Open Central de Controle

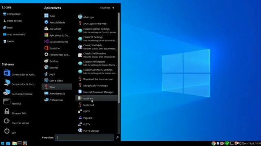click(18, 92)
